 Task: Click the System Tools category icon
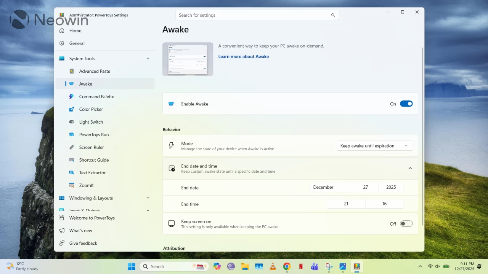point(62,59)
